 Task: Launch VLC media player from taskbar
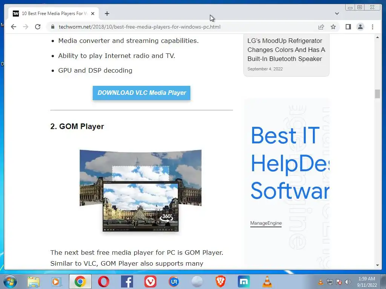click(x=267, y=281)
